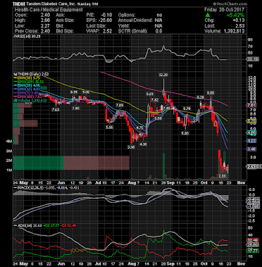Click the TNDM ticker symbol in header

coord(19,4)
